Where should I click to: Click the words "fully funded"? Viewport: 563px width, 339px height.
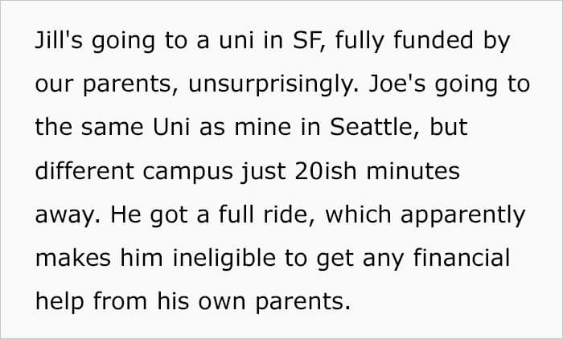(405, 41)
